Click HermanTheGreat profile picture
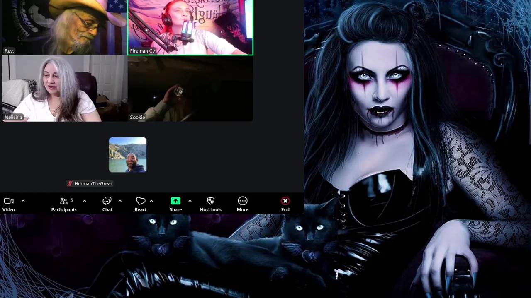The height and width of the screenshot is (298, 531). [128, 155]
